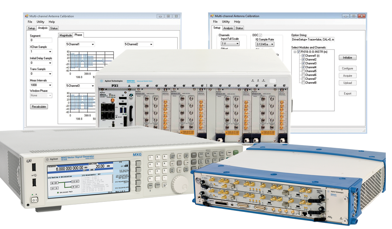Switch to the Magnitude plot tab
This screenshot has height=229, width=392.
click(66, 35)
